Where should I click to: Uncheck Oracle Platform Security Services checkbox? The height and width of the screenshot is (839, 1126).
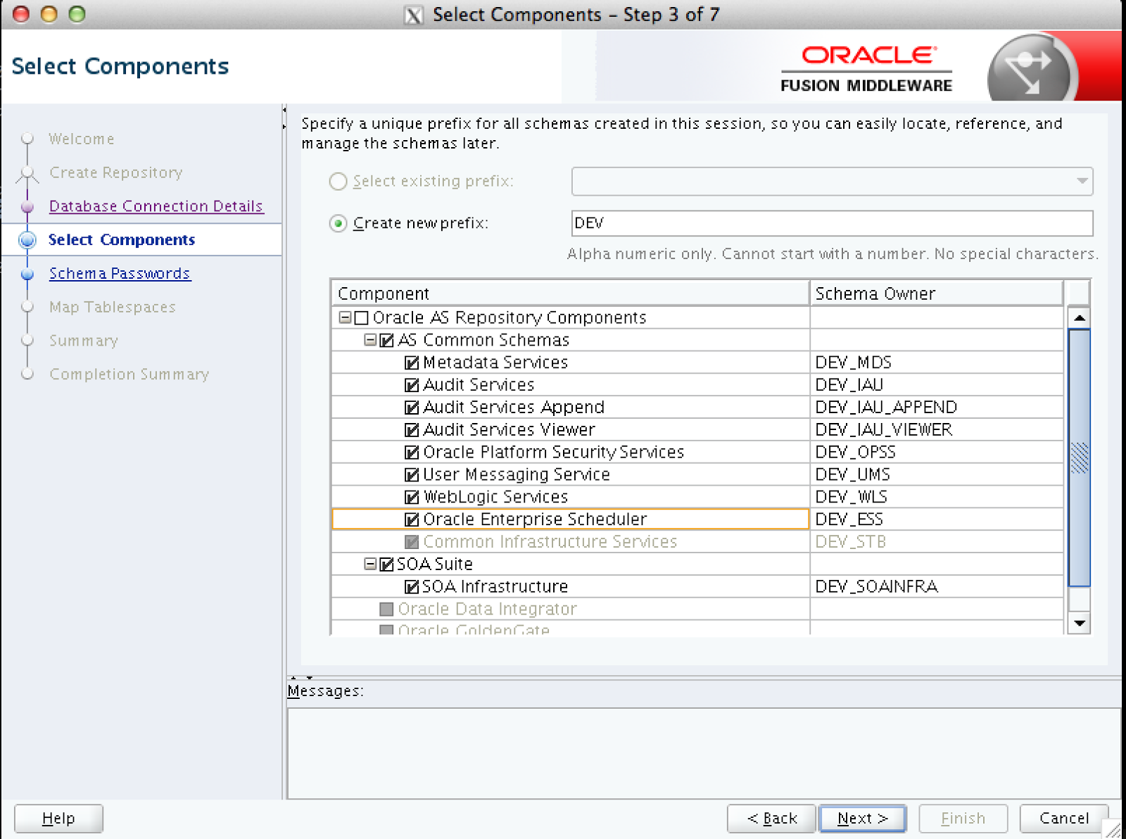tap(412, 453)
